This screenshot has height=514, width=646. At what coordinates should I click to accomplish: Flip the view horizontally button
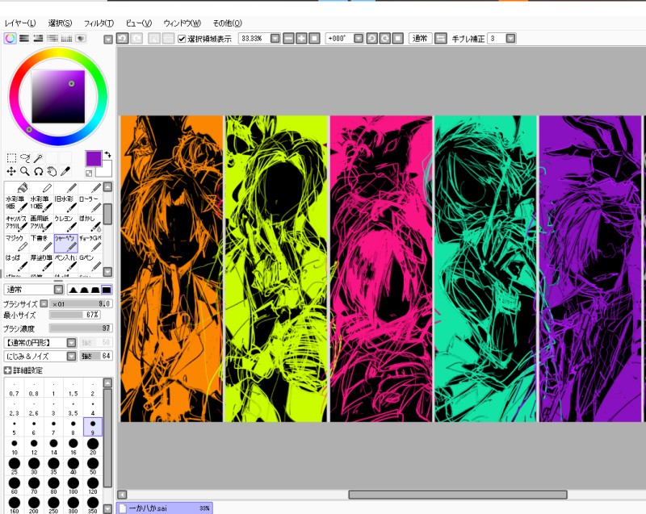tap(440, 38)
